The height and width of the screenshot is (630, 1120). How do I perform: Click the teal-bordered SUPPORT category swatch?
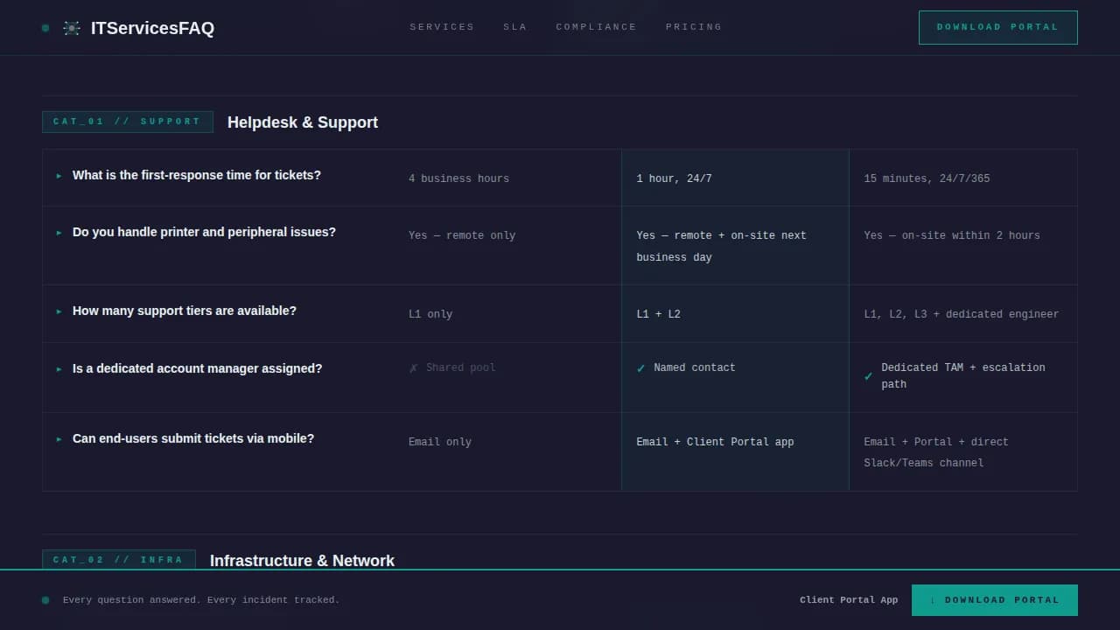tap(127, 122)
